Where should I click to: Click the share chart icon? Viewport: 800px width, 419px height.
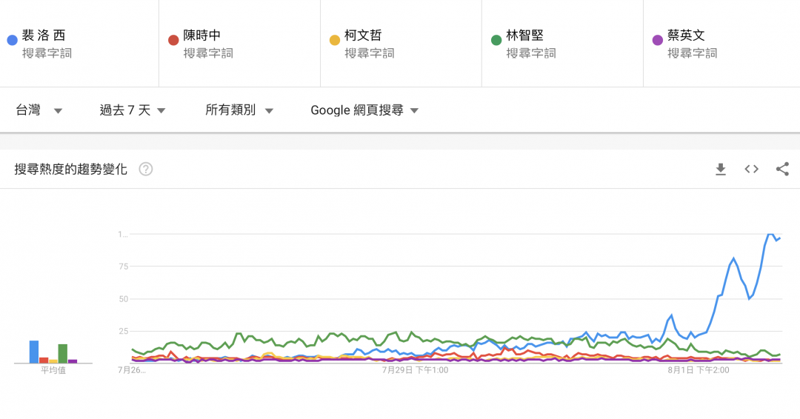pyautogui.click(x=782, y=170)
